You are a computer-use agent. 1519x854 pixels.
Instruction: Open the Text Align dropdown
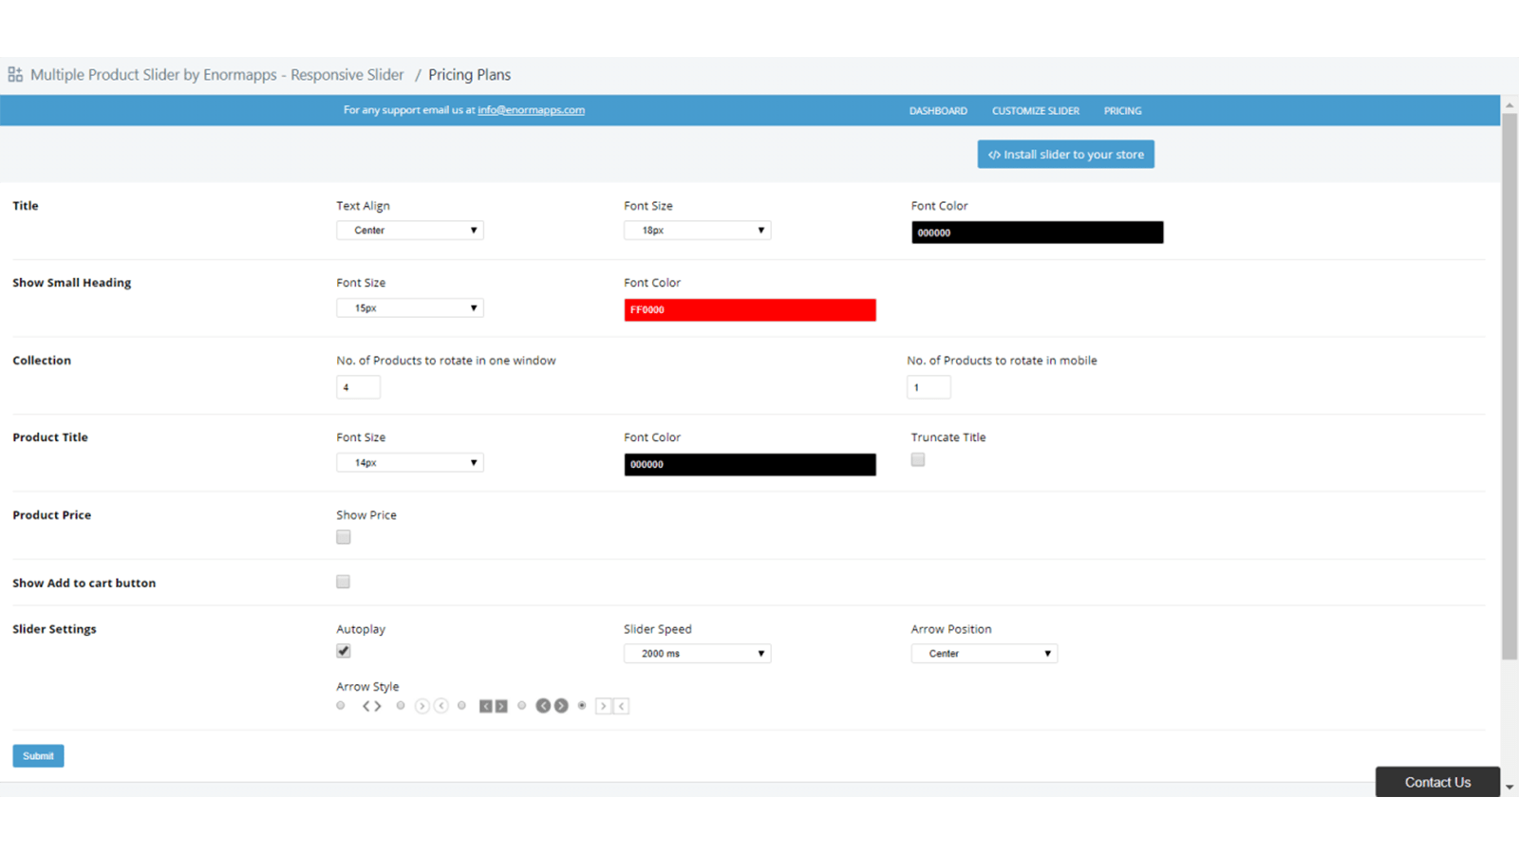point(410,231)
